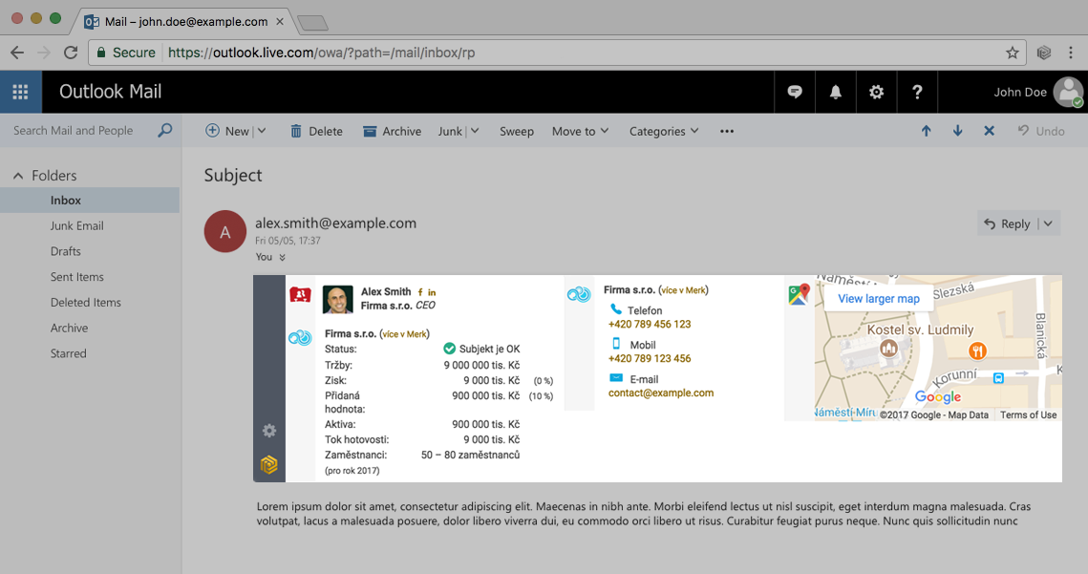The image size is (1088, 574).
Task: Click the Search Mail and People field
Action: click(73, 131)
